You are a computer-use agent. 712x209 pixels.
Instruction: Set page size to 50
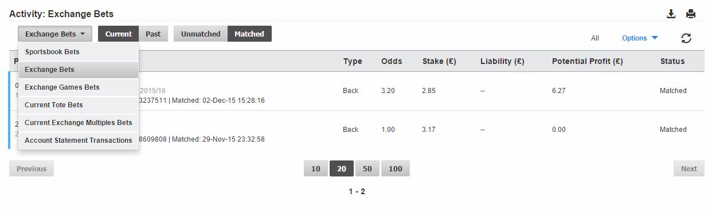pos(367,168)
